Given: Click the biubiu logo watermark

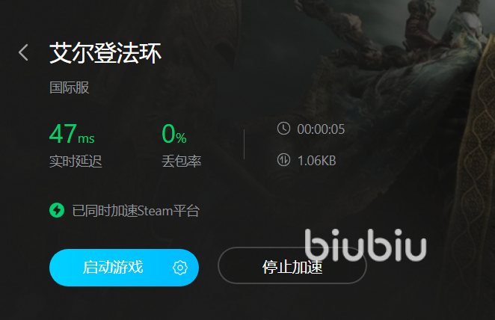Looking at the screenshot, I should click(366, 245).
